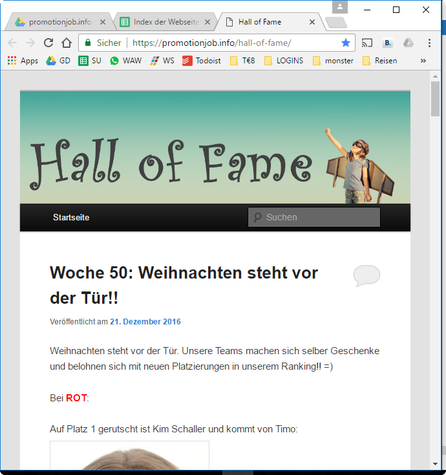This screenshot has height=475, width=446.
Task: Click the Google Drive extension icon
Action: click(x=409, y=43)
